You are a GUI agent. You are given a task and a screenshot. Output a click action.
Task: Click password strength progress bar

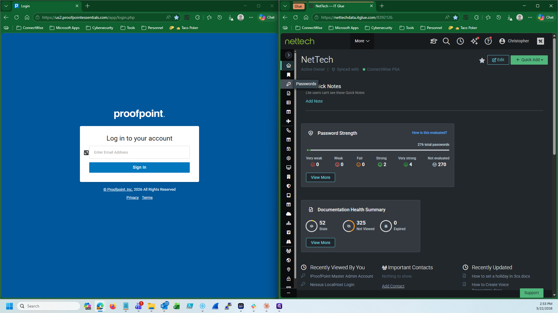click(x=378, y=150)
